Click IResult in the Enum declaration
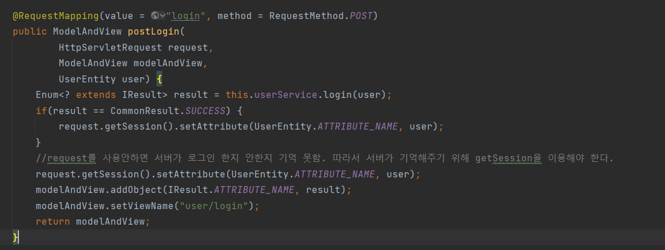 tap(142, 95)
